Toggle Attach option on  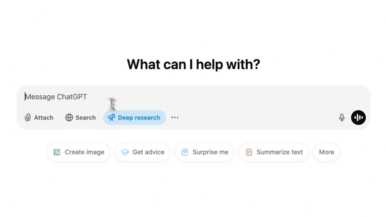pos(39,118)
